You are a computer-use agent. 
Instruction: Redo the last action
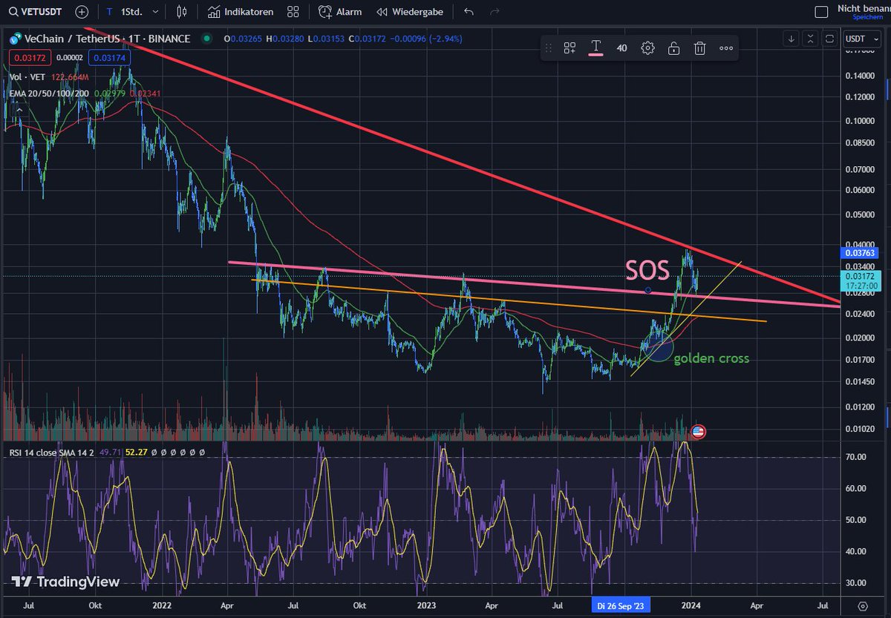[x=495, y=12]
